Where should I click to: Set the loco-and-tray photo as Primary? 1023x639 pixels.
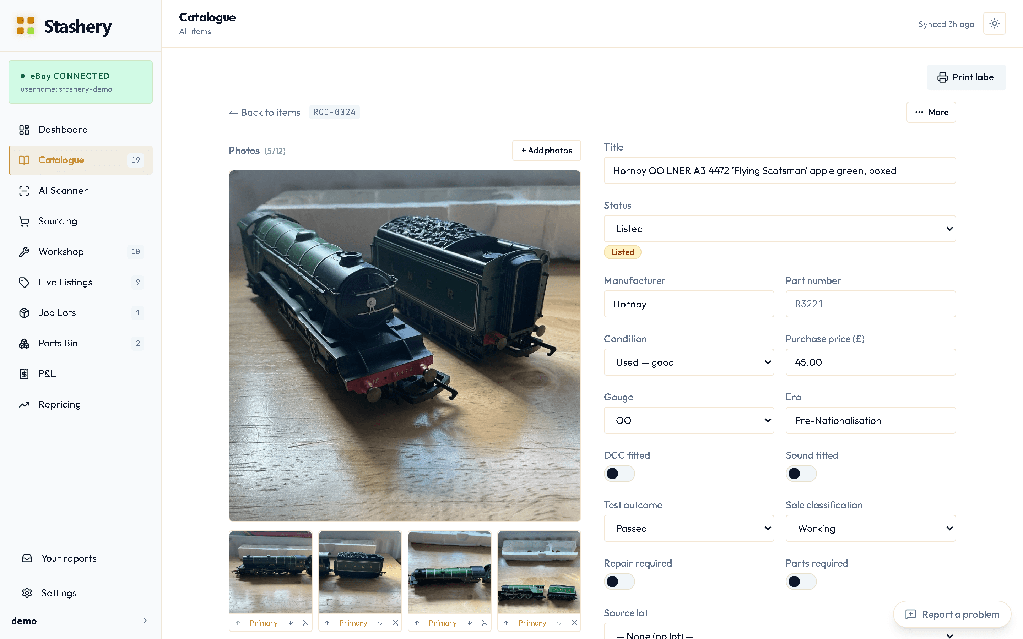532,623
